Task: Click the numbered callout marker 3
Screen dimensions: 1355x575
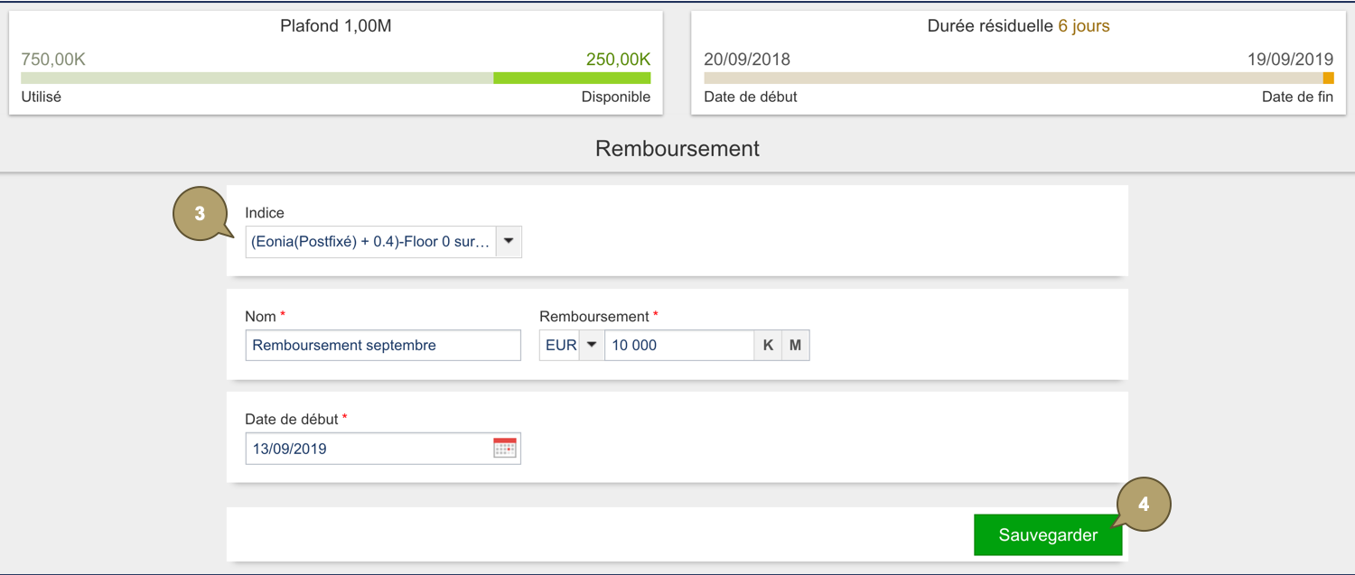Action: [200, 215]
